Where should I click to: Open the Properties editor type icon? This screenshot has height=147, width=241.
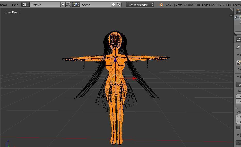tap(239, 39)
